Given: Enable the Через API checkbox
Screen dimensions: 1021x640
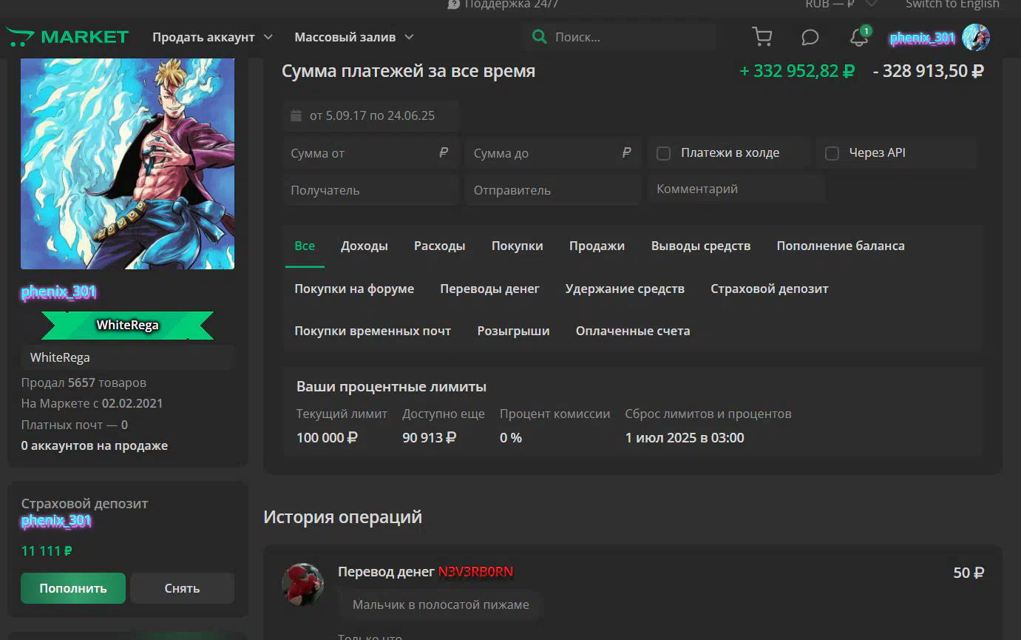Looking at the screenshot, I should click(832, 153).
